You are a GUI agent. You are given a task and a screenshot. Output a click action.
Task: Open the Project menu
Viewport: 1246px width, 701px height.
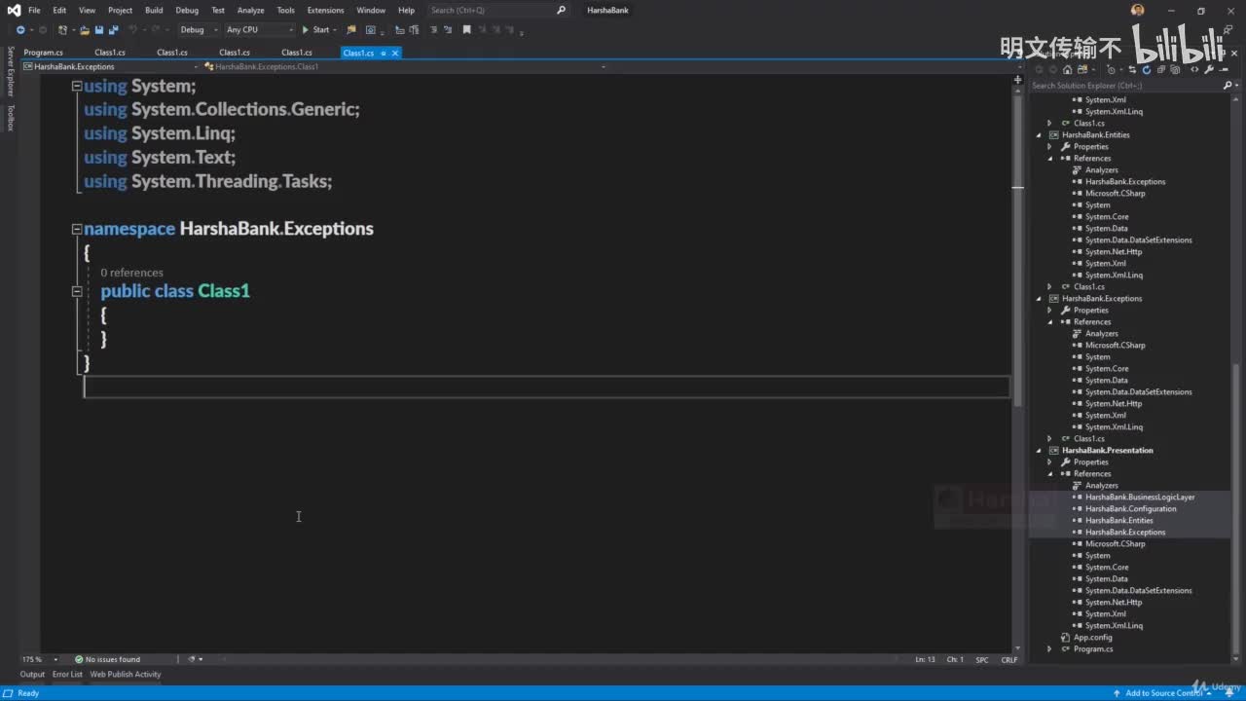pos(120,10)
